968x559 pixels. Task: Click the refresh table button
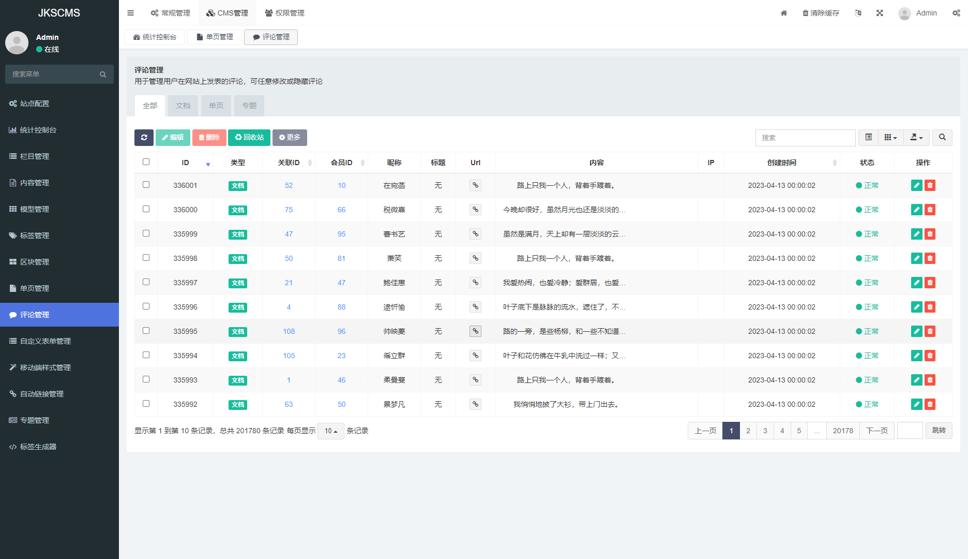click(144, 138)
